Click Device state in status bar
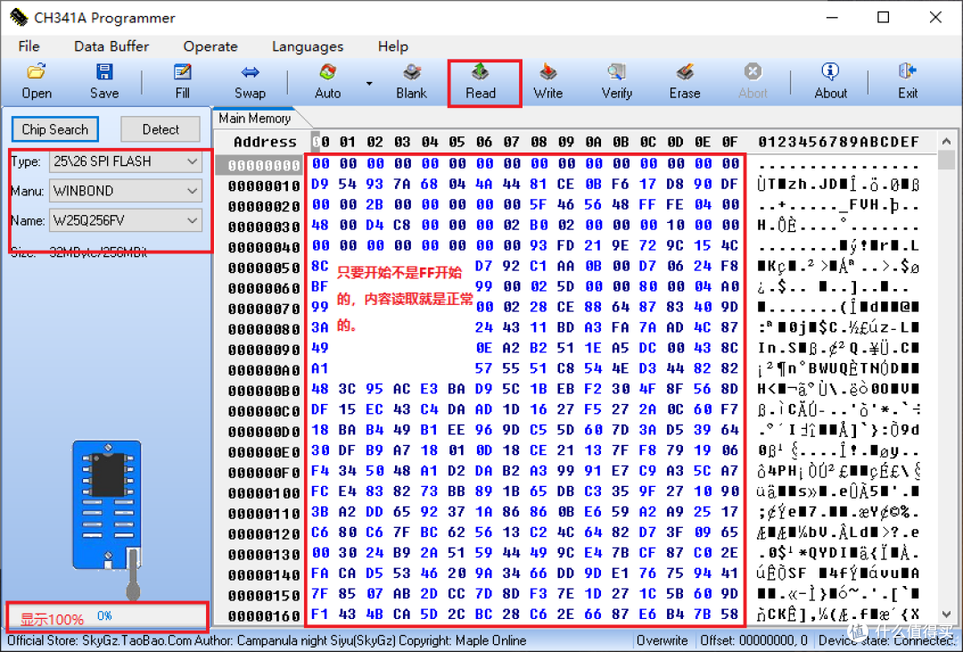This screenshot has height=652, width=963. (x=886, y=640)
